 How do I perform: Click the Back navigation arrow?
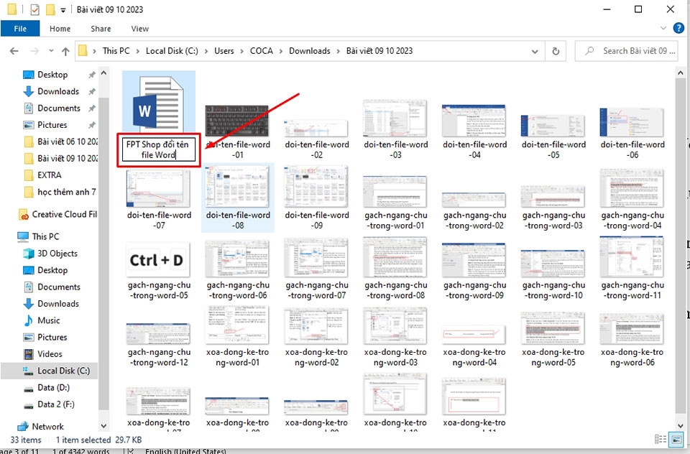[x=13, y=51]
